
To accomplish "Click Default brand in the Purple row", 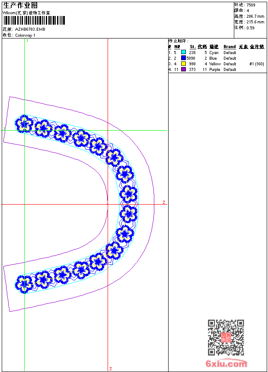I will (230, 70).
